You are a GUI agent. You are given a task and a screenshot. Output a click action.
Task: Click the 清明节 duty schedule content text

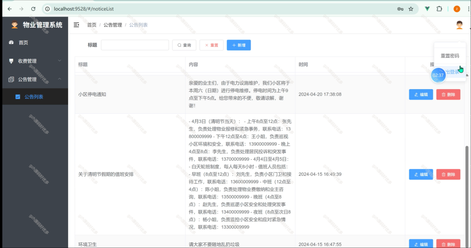coord(240,174)
